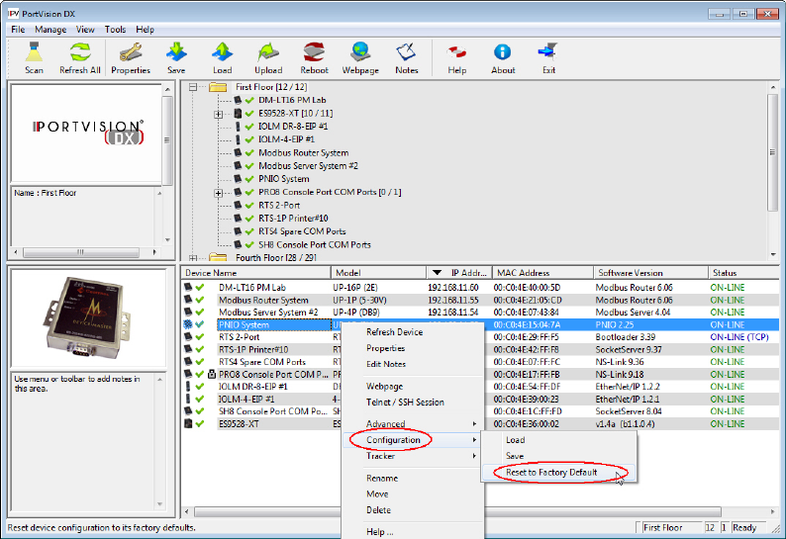
Task: Click the device image thumbnail
Action: click(x=88, y=317)
